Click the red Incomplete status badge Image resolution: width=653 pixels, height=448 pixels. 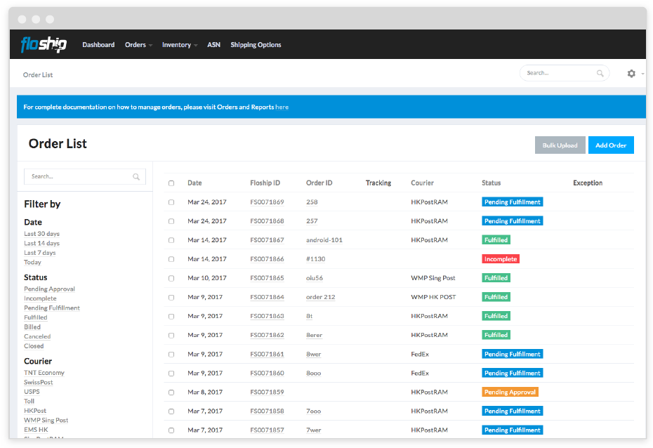500,259
